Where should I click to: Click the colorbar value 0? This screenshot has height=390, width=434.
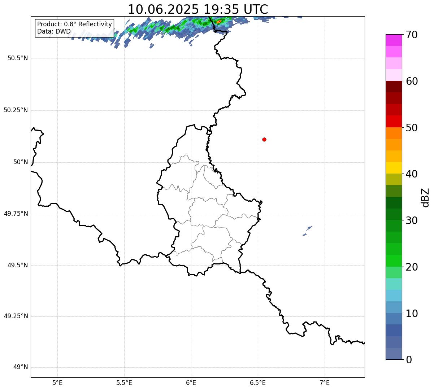409,360
